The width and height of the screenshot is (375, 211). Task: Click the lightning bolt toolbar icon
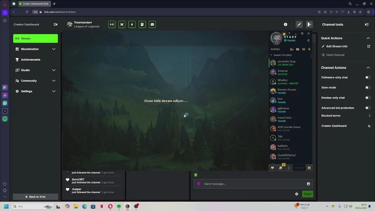tap(132, 25)
